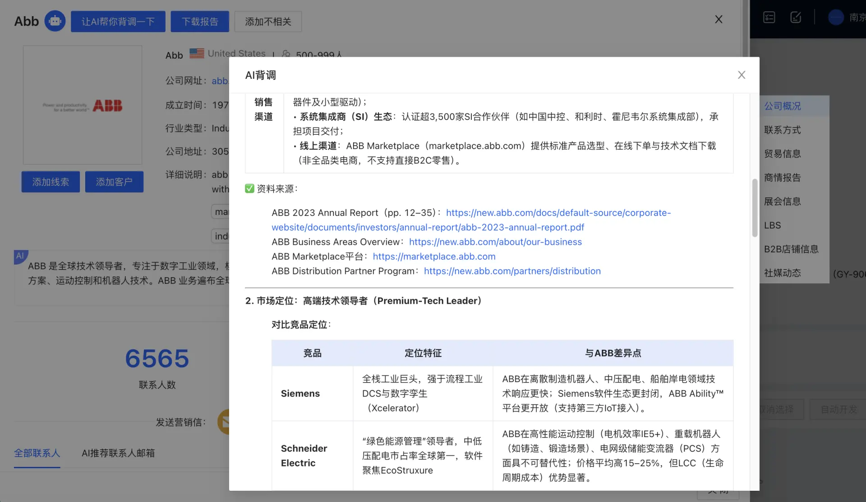This screenshot has width=866, height=502.
Task: Select 公司概况 in side navigation
Action: click(x=783, y=106)
